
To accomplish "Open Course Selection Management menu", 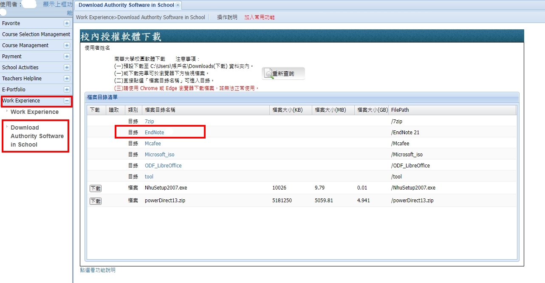I will [x=36, y=34].
